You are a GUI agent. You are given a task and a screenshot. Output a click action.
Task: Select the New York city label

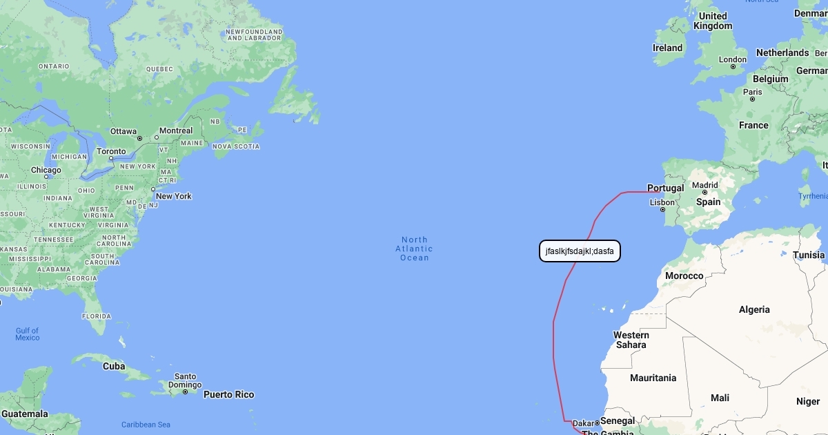(x=174, y=196)
